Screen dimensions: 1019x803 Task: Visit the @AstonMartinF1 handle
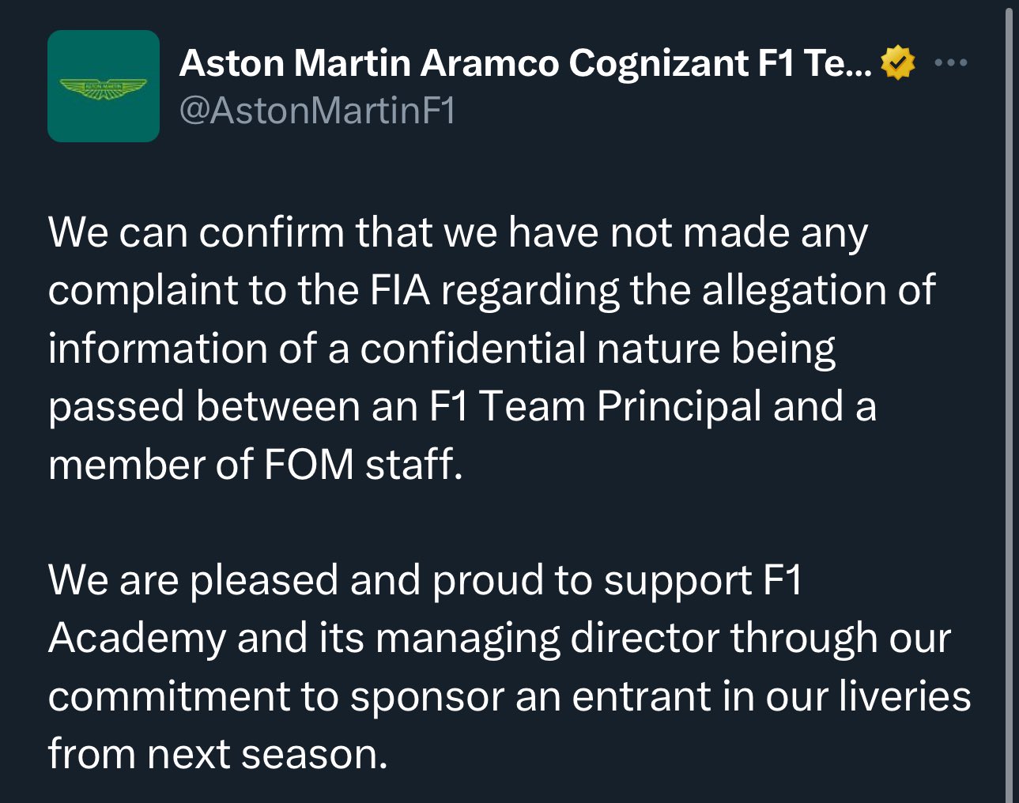click(x=318, y=111)
